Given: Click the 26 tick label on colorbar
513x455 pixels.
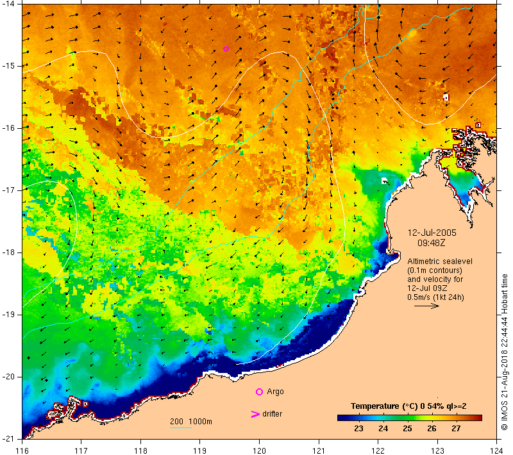Looking at the screenshot, I should (432, 429).
